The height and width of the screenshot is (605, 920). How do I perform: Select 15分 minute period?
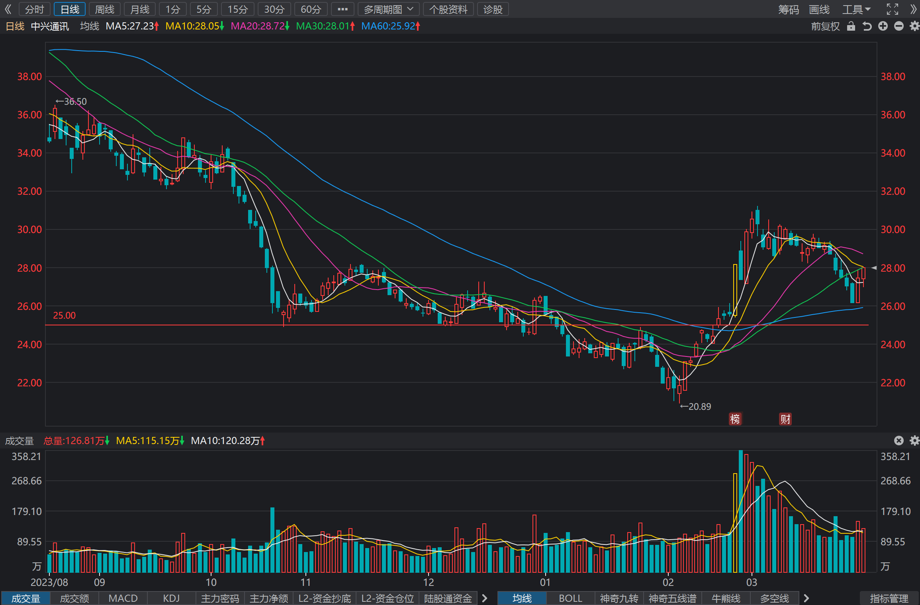(x=238, y=9)
